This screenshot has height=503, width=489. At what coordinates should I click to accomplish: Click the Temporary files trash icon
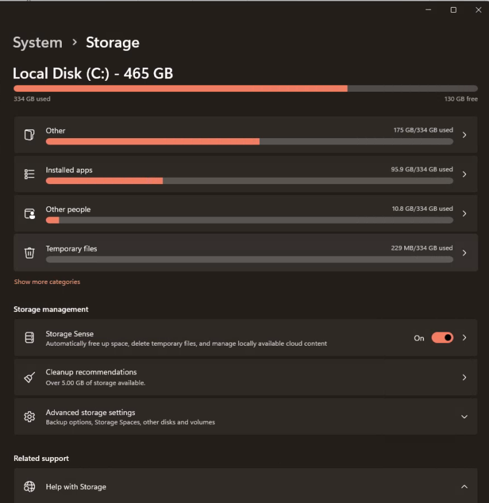29,253
